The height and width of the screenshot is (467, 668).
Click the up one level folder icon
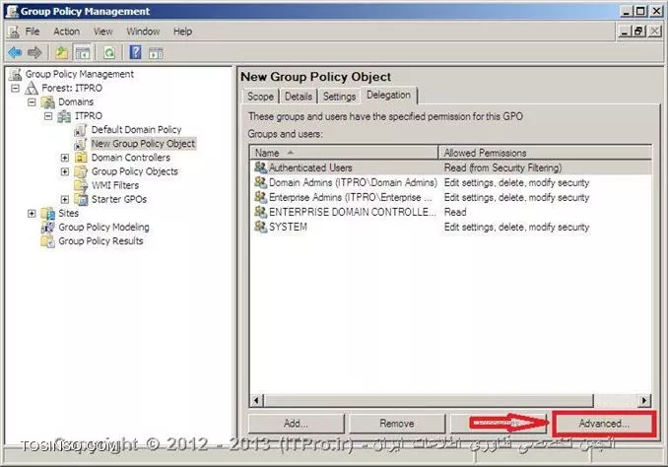coord(62,53)
